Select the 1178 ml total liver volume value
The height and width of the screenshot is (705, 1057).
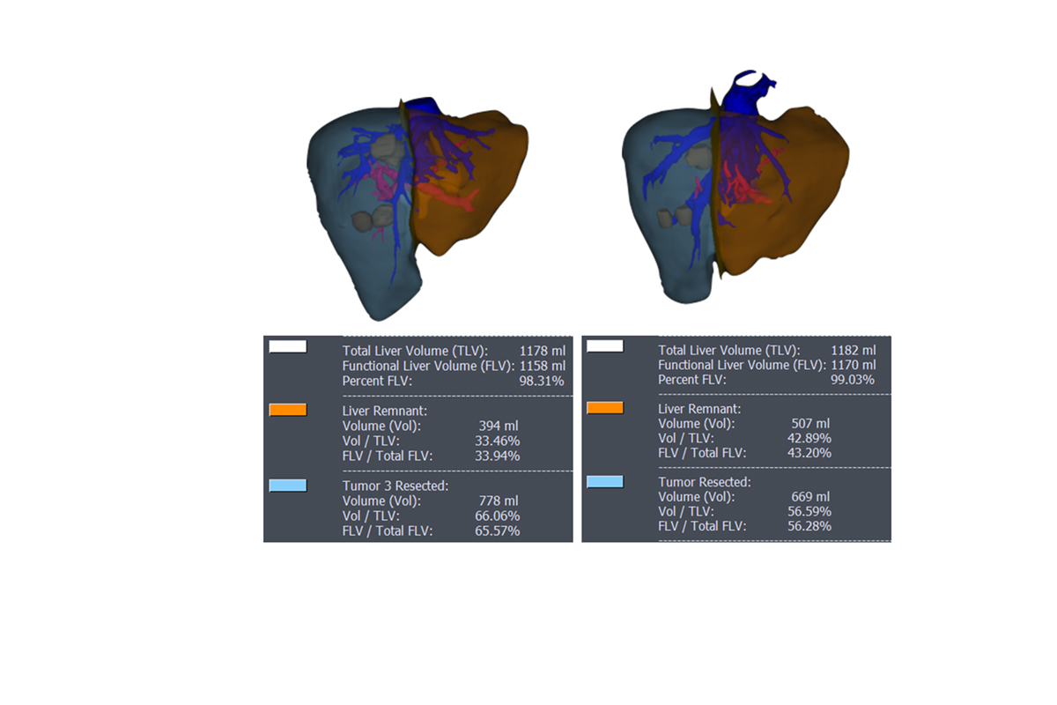542,351
